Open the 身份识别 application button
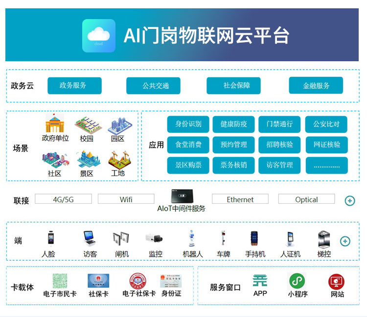The width and height of the screenshot is (367, 317). [x=188, y=124]
